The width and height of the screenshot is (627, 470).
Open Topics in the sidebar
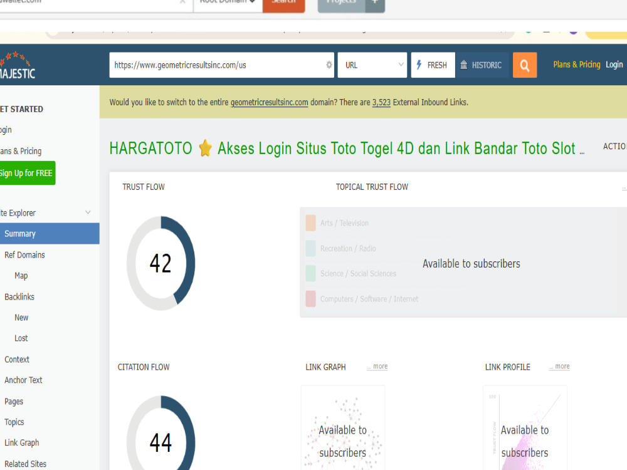(x=14, y=422)
